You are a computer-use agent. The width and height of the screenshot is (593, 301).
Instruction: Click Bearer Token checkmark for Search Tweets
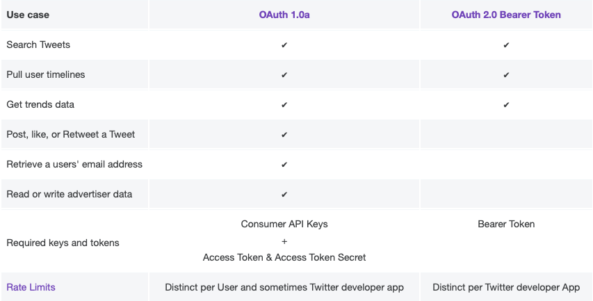506,45
